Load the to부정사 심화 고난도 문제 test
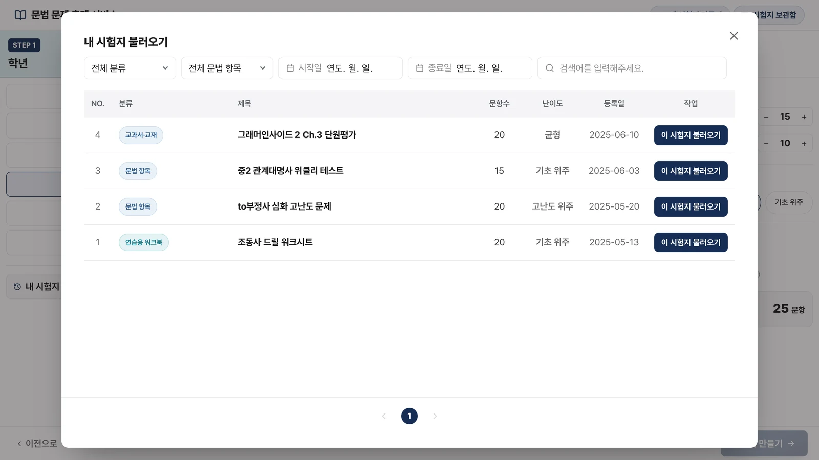819x460 pixels. coord(691,207)
